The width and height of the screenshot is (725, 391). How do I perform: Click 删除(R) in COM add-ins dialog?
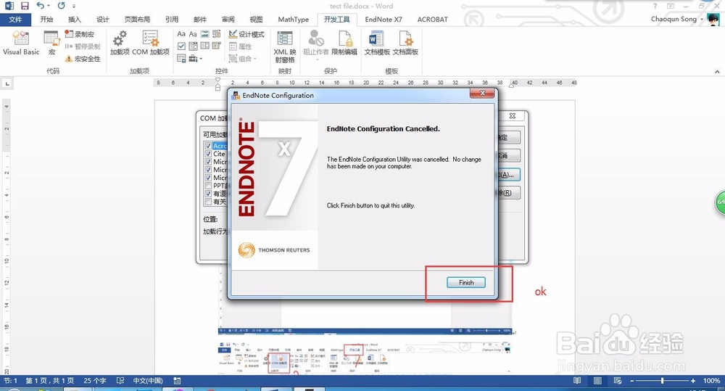[508, 192]
